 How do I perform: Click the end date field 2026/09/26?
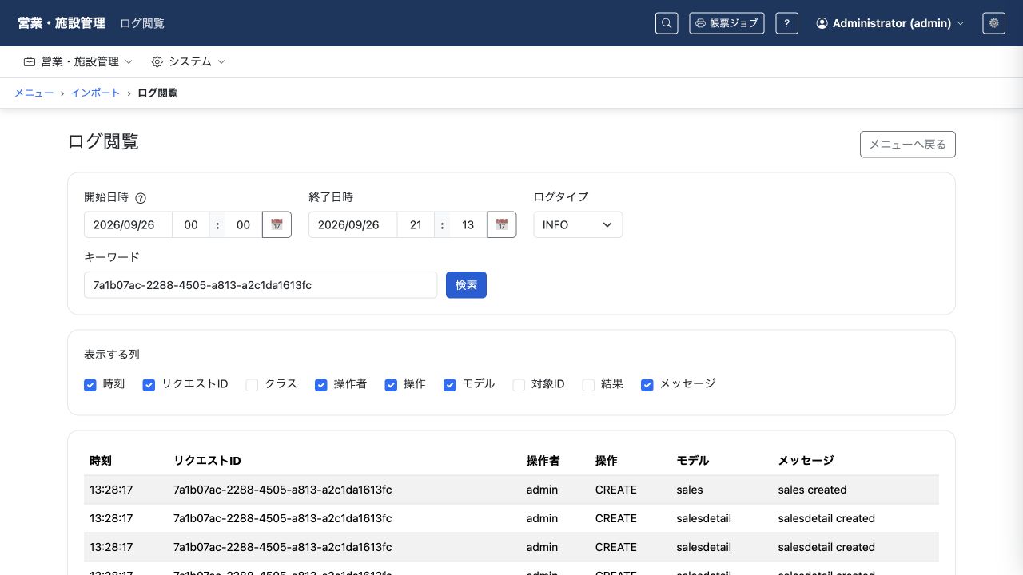click(x=352, y=225)
